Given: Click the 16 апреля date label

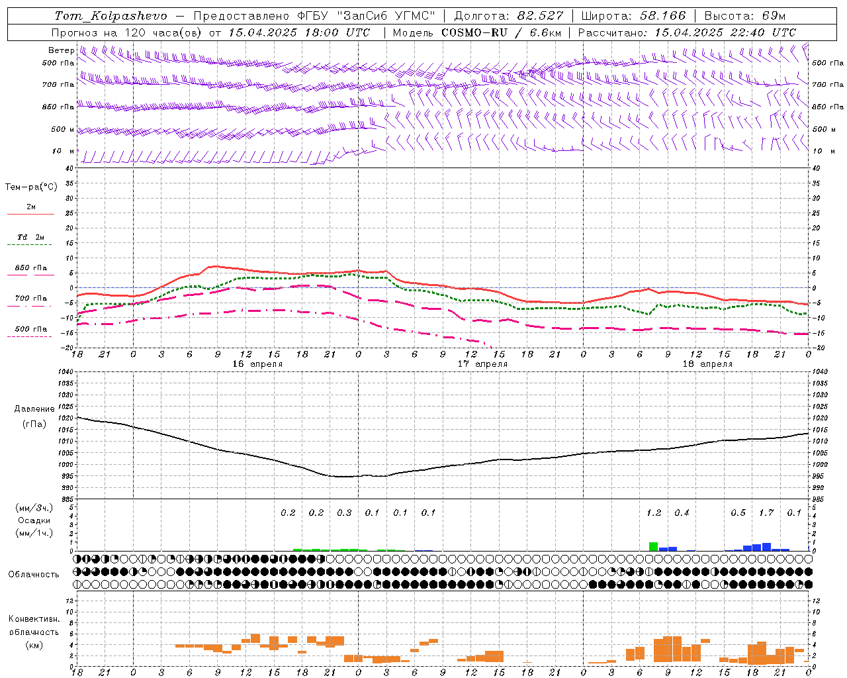Looking at the screenshot, I should tap(257, 364).
